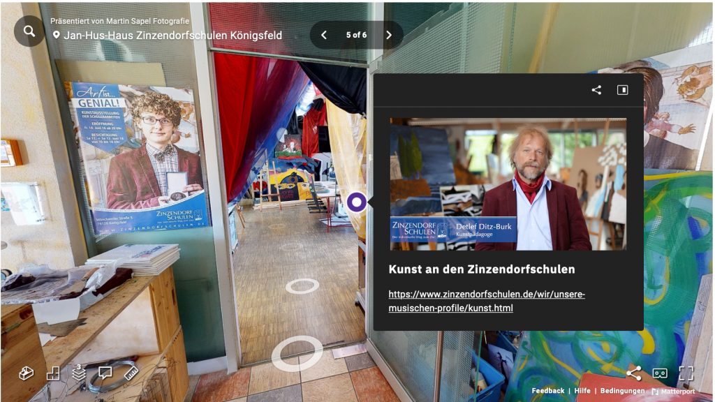Go to previous highlight arrow

coord(323,35)
